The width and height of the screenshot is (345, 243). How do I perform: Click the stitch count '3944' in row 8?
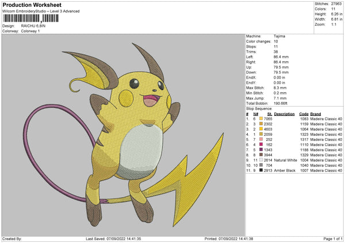click(268, 155)
